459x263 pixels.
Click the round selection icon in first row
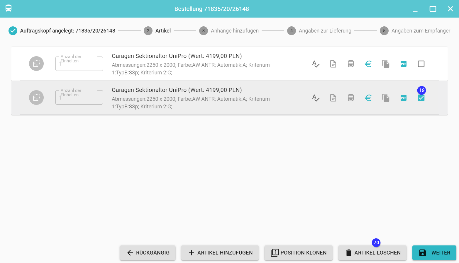click(x=36, y=64)
